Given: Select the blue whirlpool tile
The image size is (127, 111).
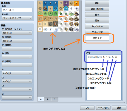Looking at the screenshot, I should coord(56,8).
